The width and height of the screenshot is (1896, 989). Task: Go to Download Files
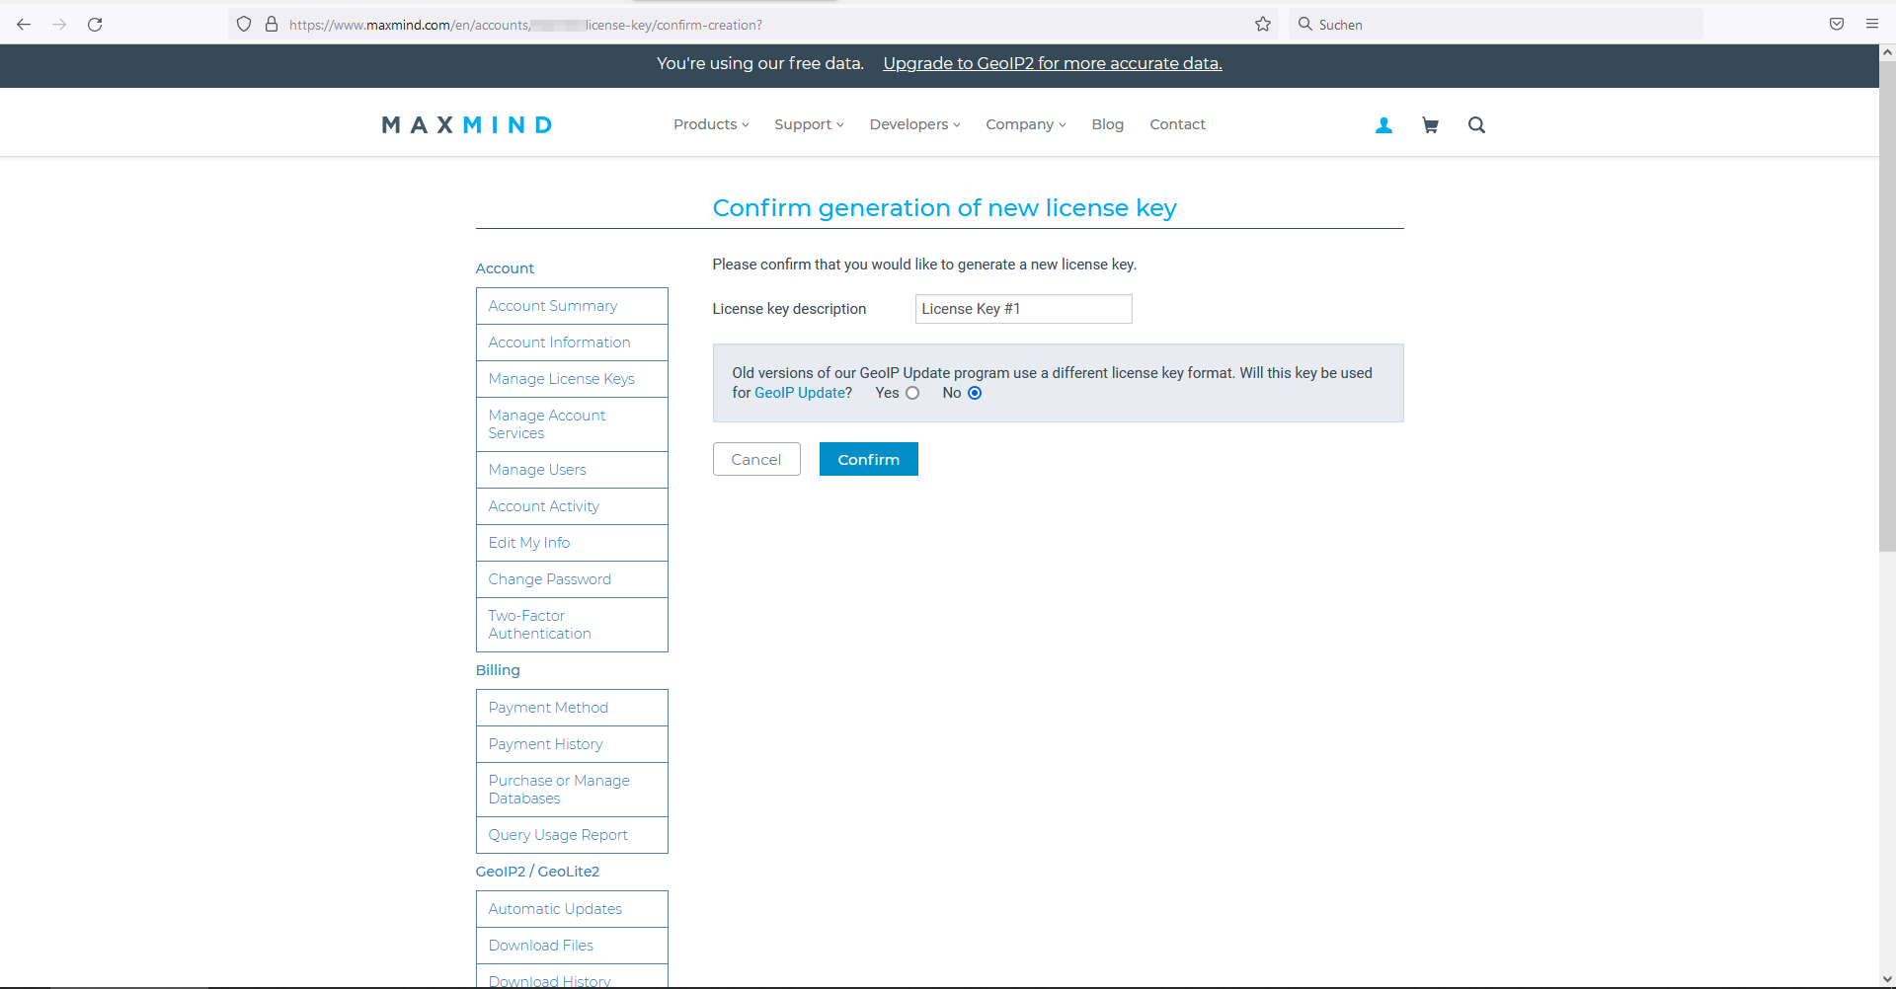[x=572, y=946]
